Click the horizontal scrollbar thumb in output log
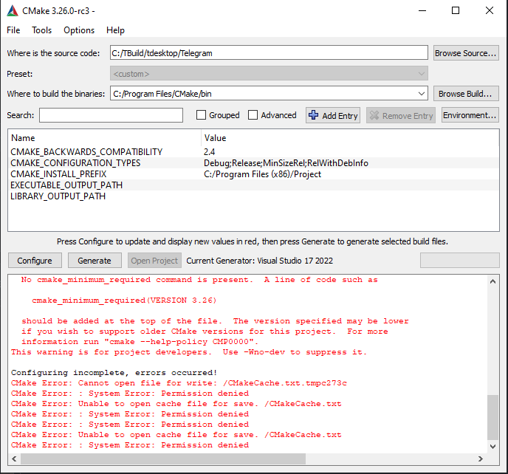The image size is (508, 474). click(x=163, y=458)
